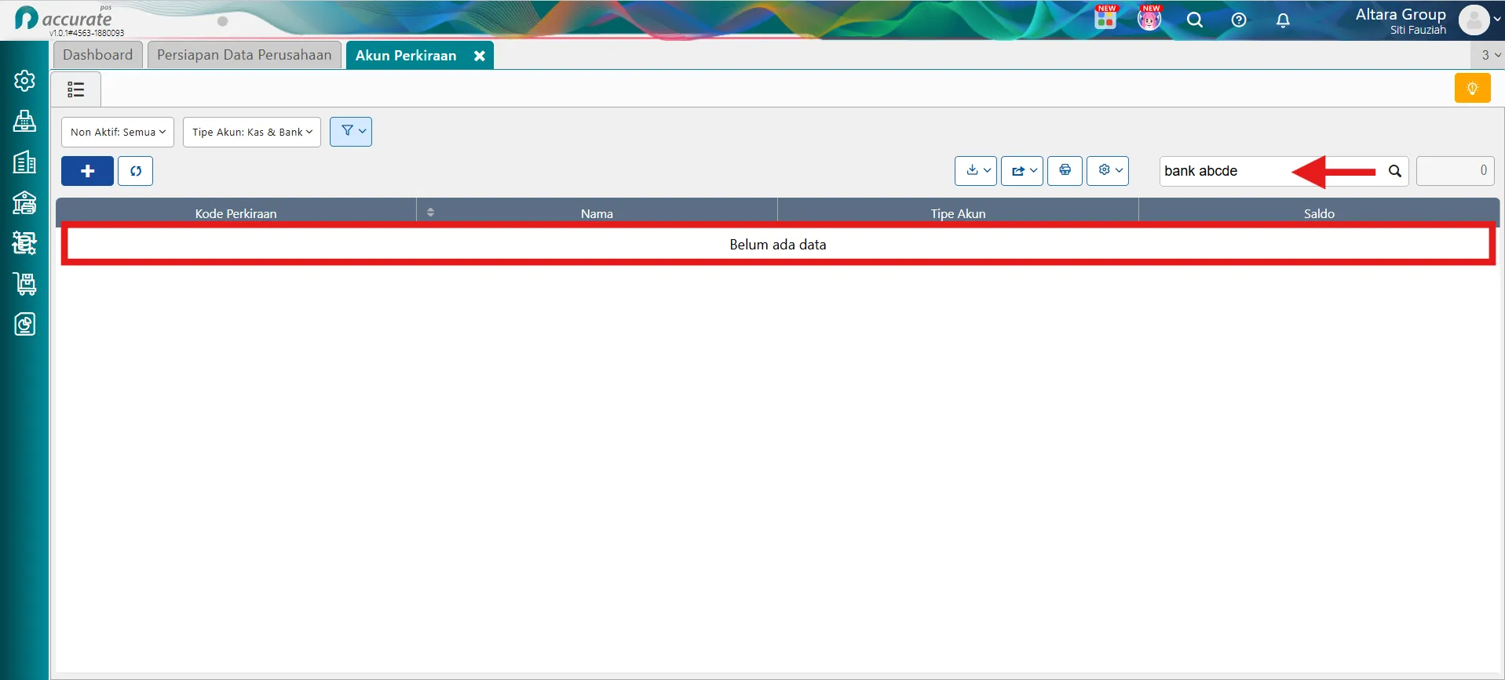Open the yellow lightbulb tips button

point(1472,88)
